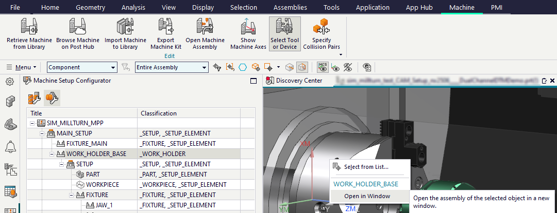Click Retrieve Machine from Library icon
Screen dimensions: 557x213
coord(29,34)
